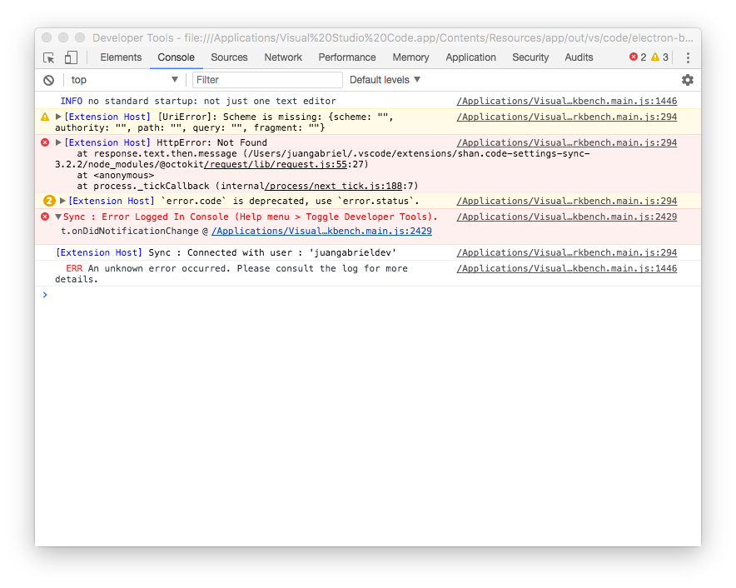Click the warning triangle on the UriError entry
The height and width of the screenshot is (588, 736).
point(45,117)
